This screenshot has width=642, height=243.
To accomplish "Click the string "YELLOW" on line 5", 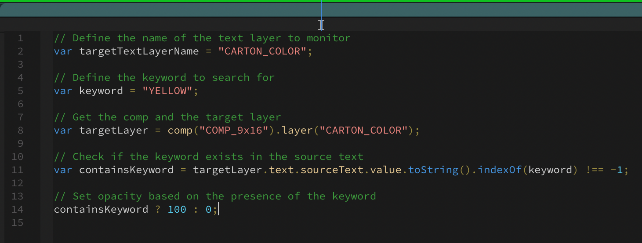I will (167, 91).
